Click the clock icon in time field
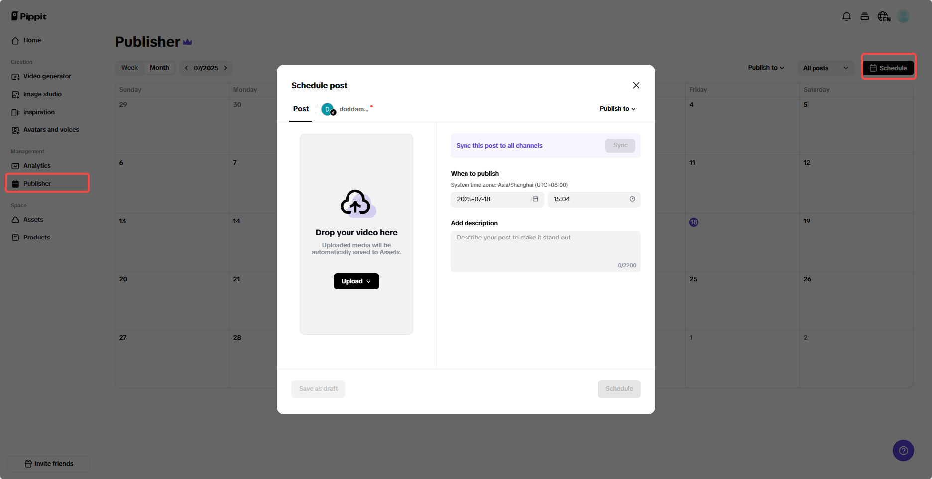932x479 pixels. [x=632, y=199]
